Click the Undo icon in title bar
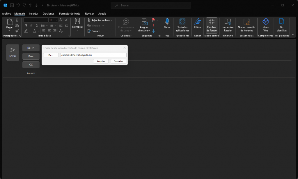This screenshot has height=179, width=298. coord(18,5)
